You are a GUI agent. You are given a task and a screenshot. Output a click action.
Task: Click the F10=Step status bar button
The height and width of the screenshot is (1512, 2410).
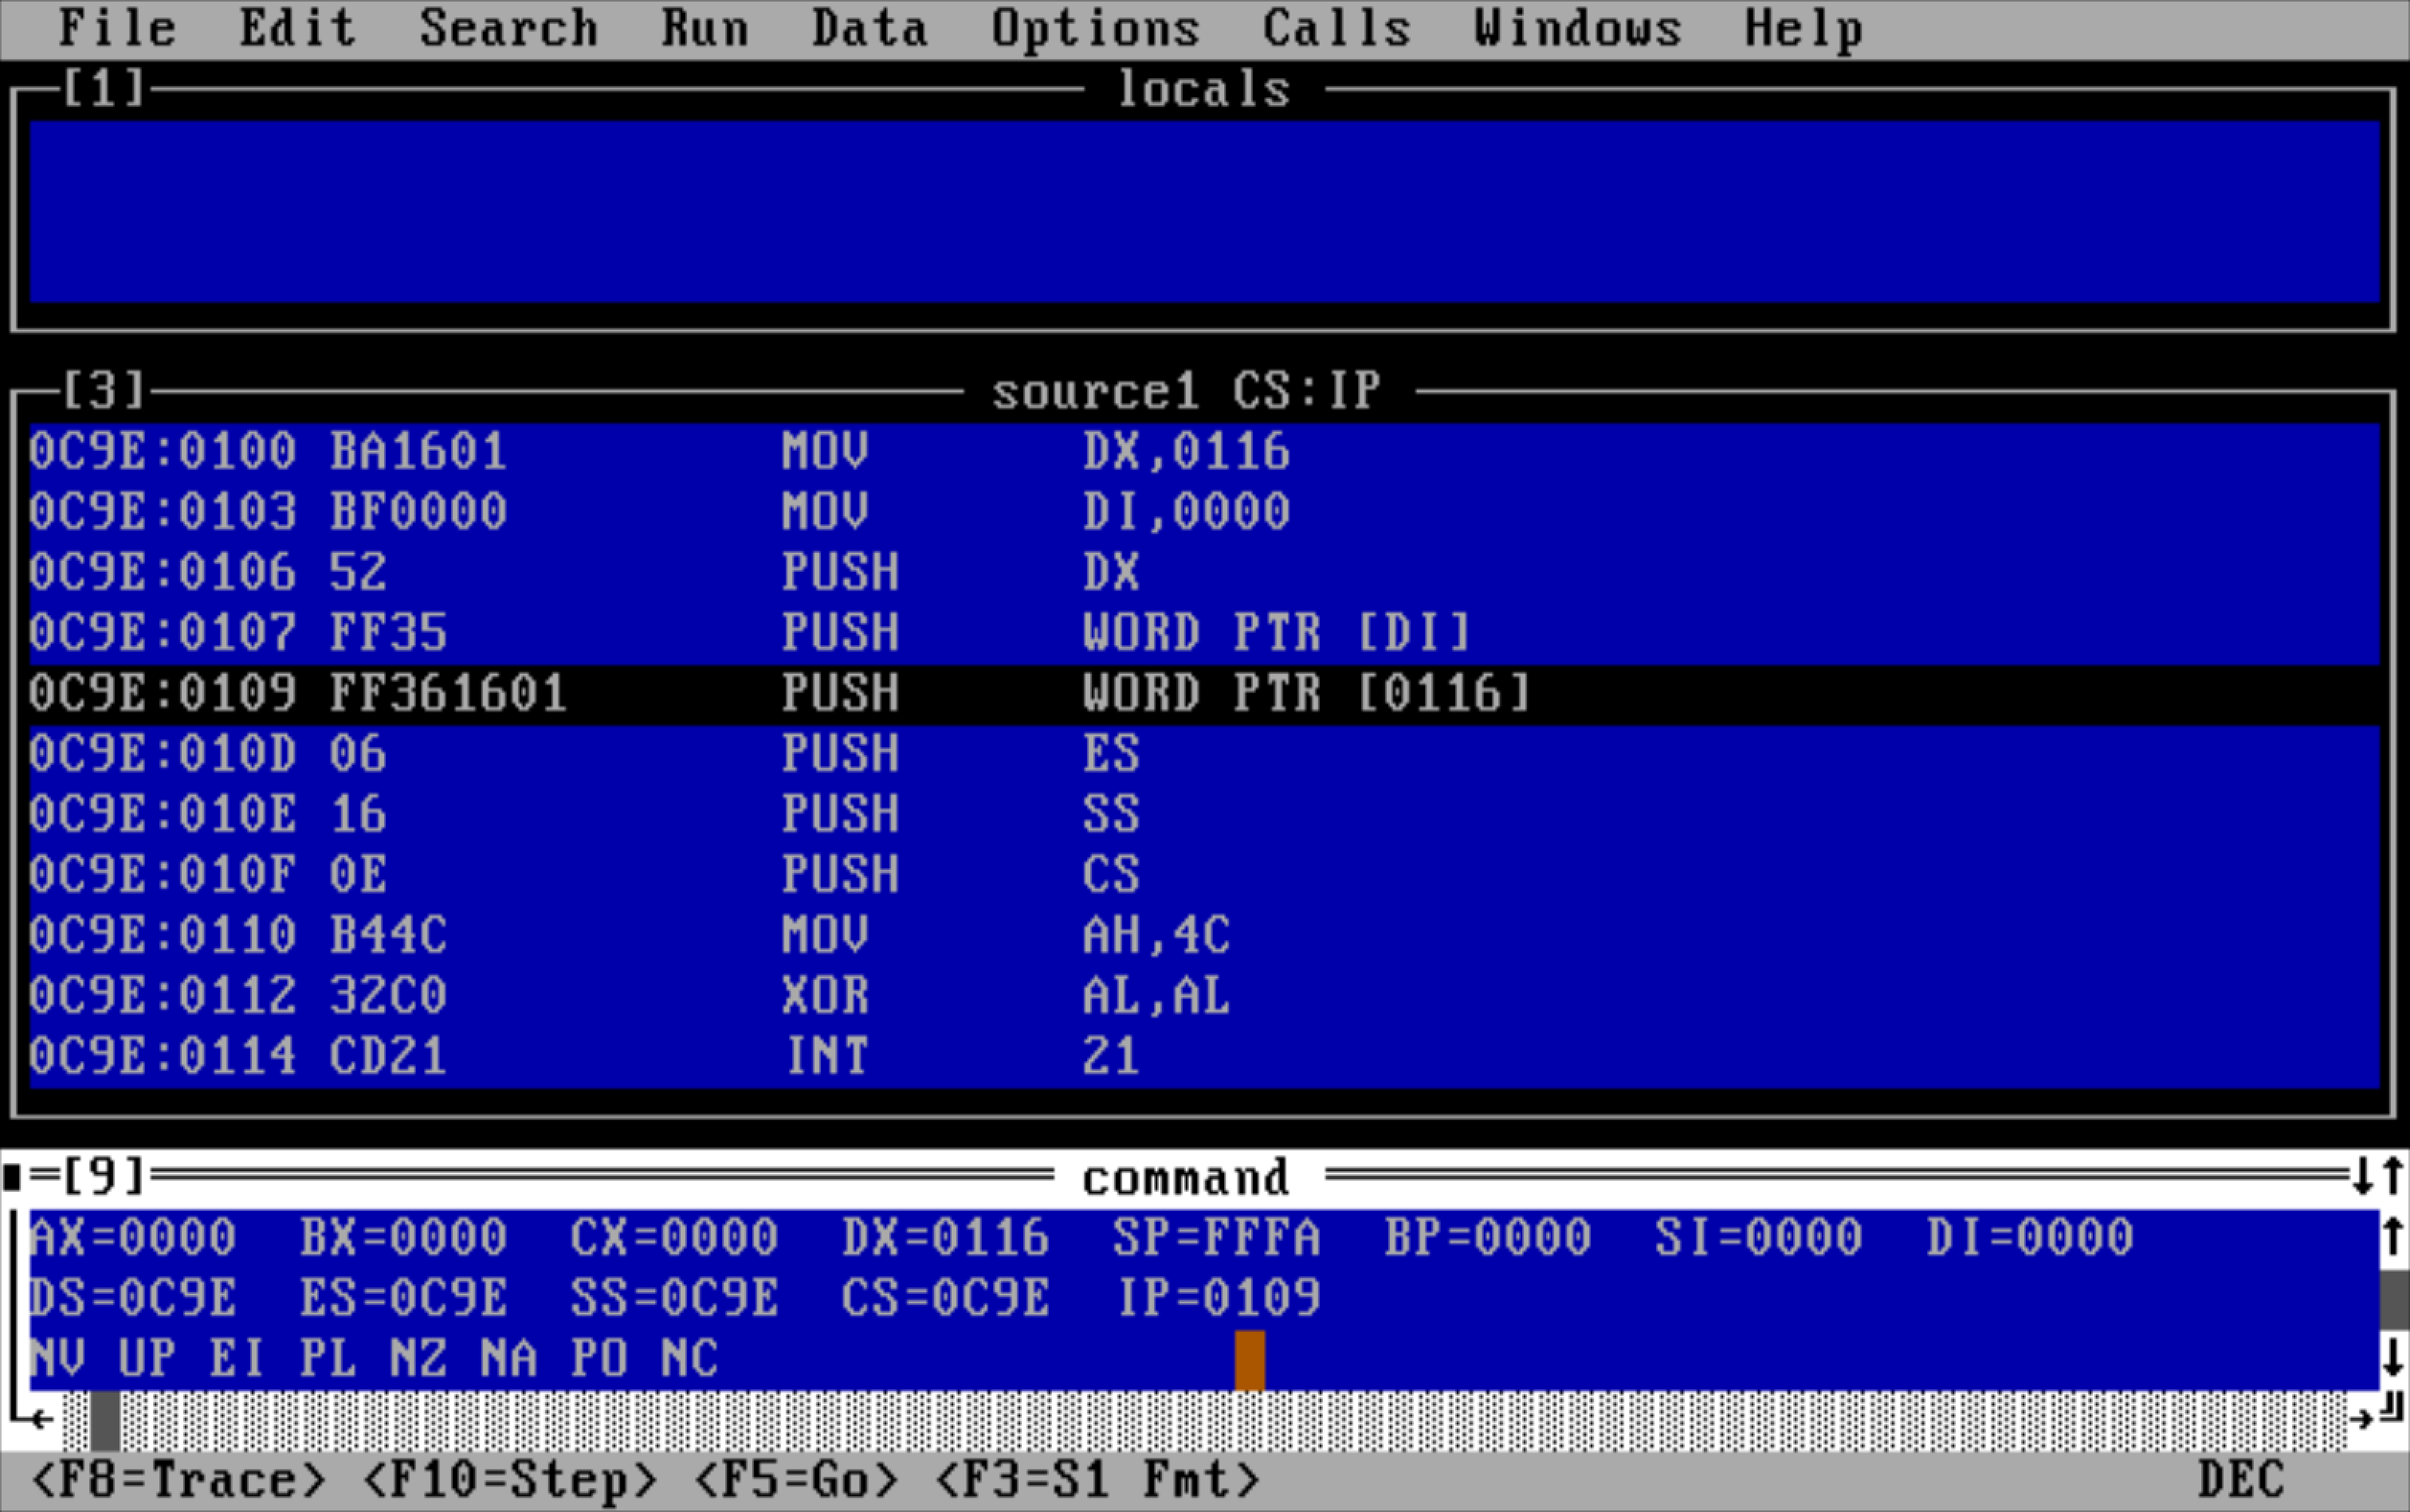click(510, 1480)
